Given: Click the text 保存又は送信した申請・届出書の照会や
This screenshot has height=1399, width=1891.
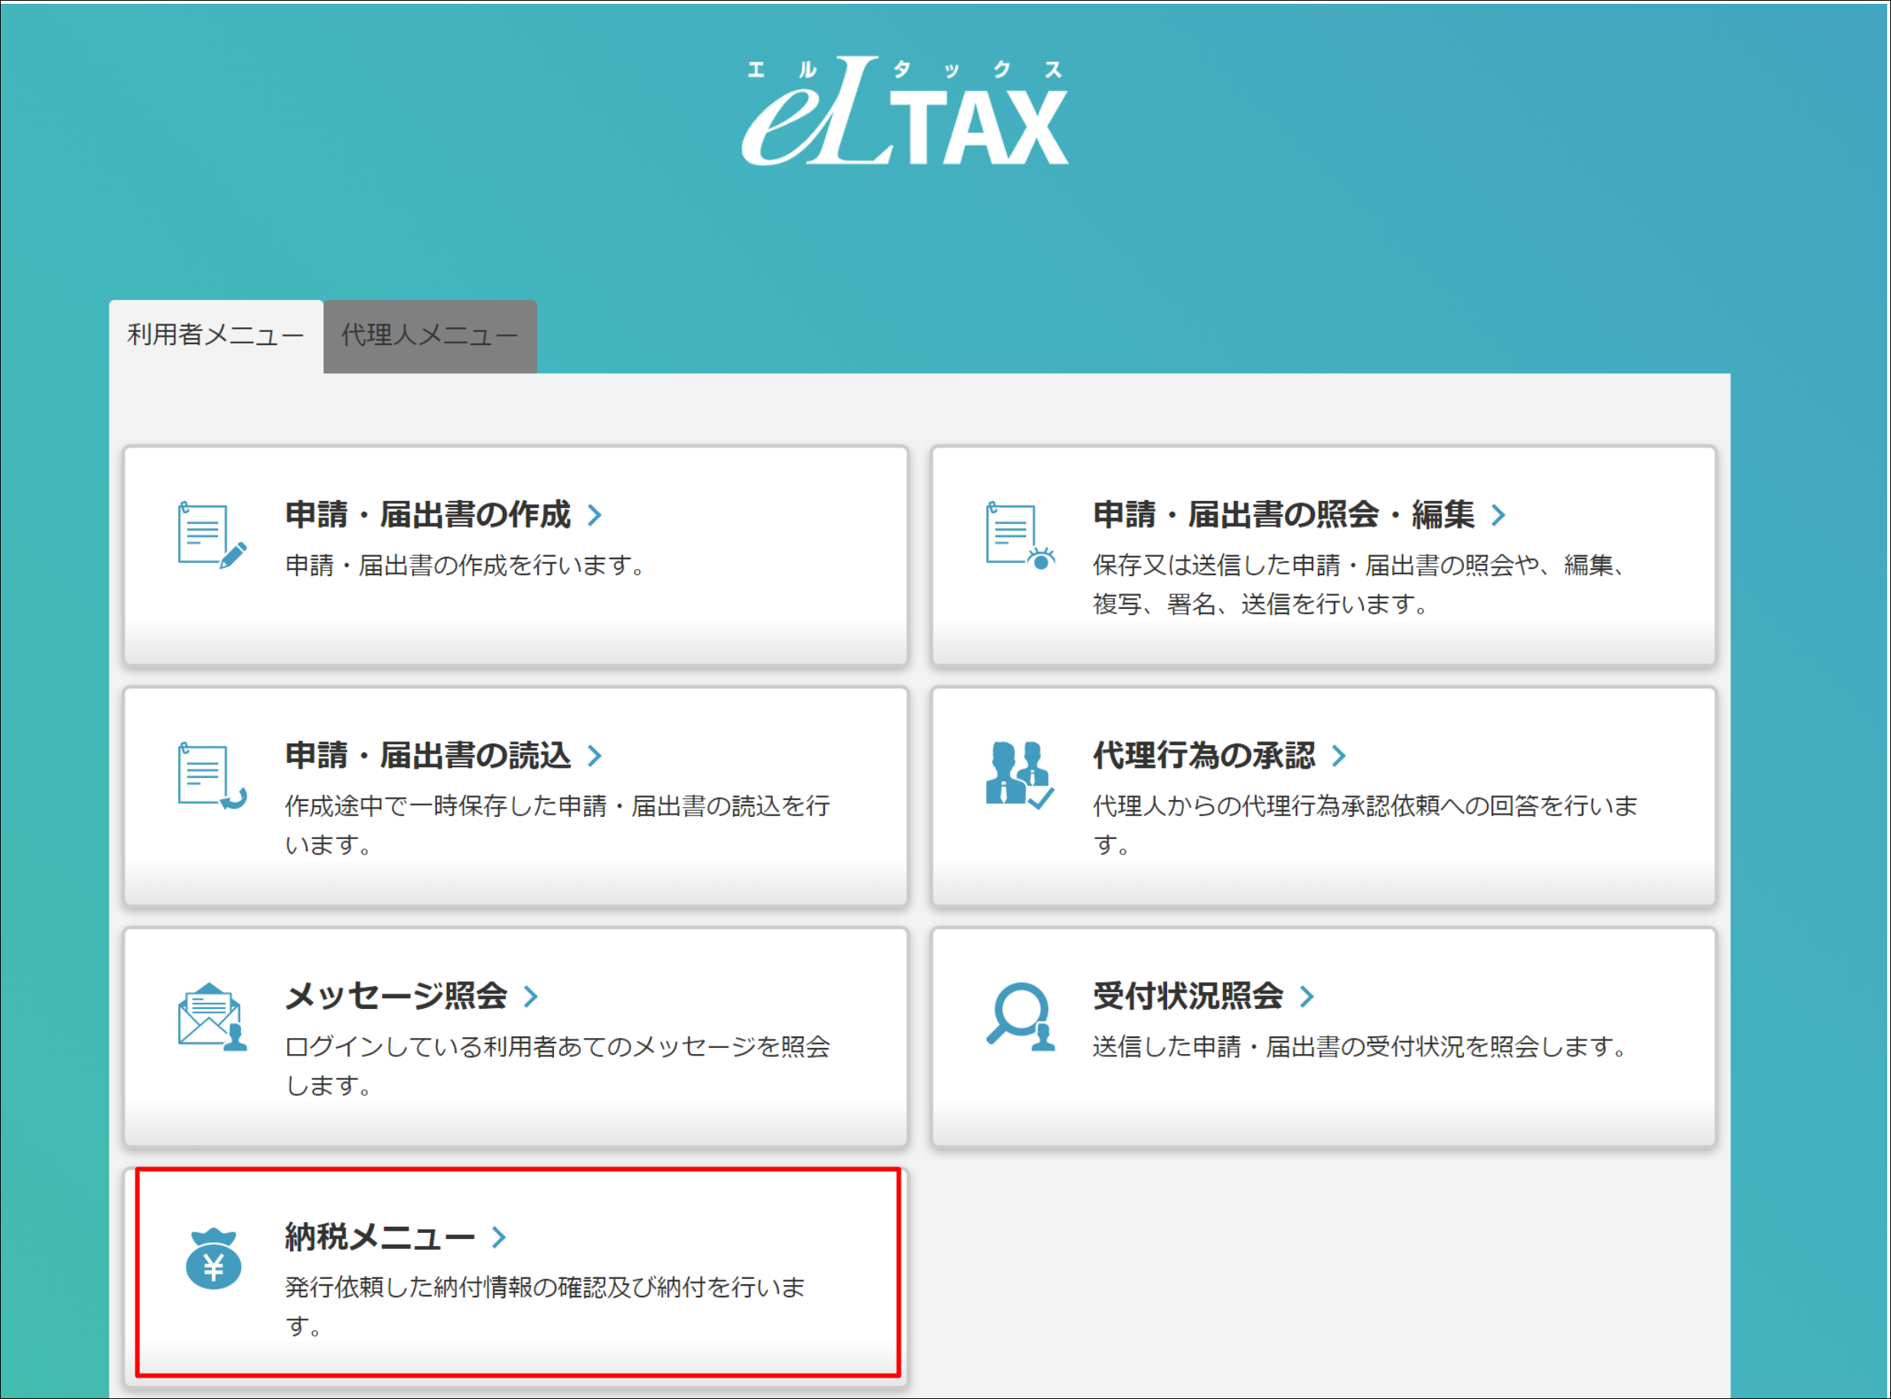Looking at the screenshot, I should 1316,564.
